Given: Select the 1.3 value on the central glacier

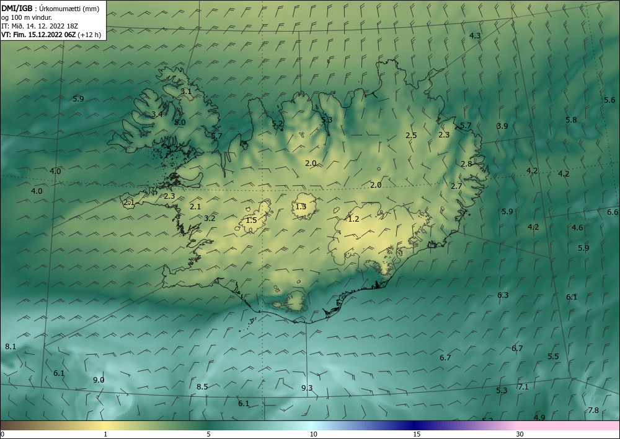Looking at the screenshot, I should click(x=301, y=206).
